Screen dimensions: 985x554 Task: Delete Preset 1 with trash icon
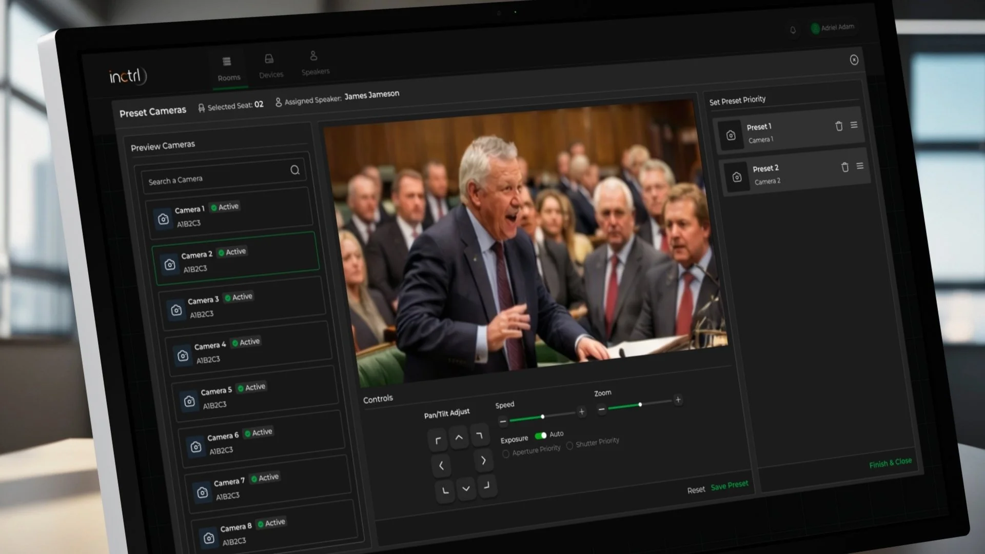(839, 126)
